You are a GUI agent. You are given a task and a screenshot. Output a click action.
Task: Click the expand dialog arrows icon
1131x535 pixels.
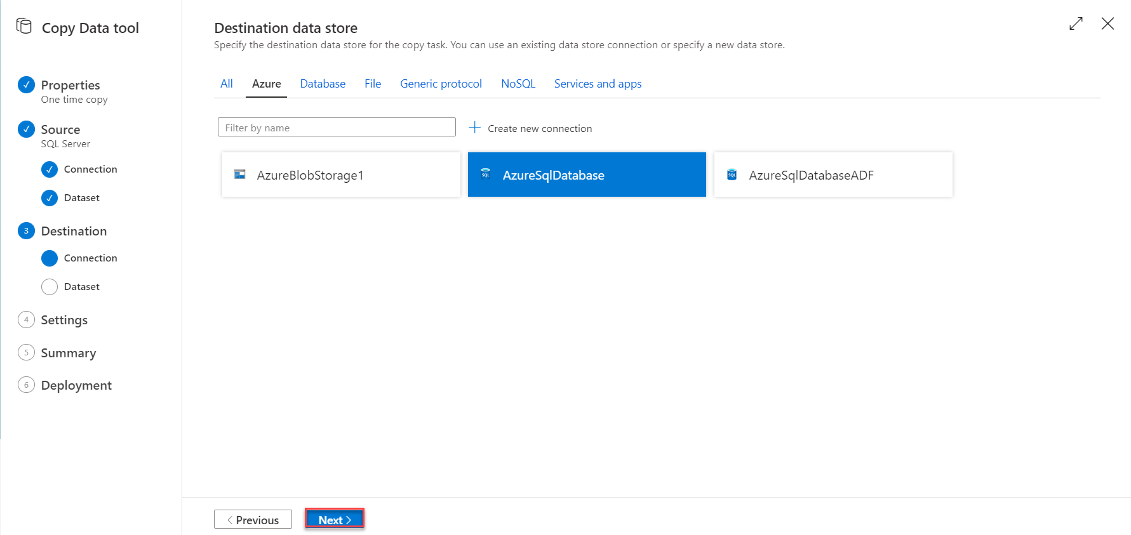pyautogui.click(x=1076, y=24)
